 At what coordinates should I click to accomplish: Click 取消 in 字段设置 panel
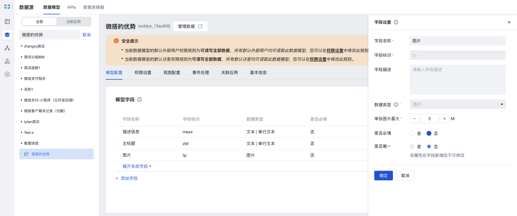click(x=405, y=175)
